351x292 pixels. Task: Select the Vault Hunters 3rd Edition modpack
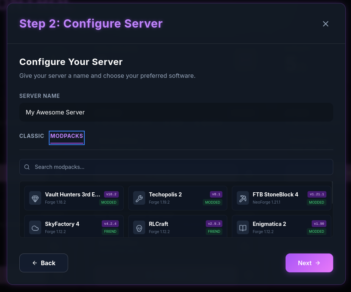(x=74, y=198)
